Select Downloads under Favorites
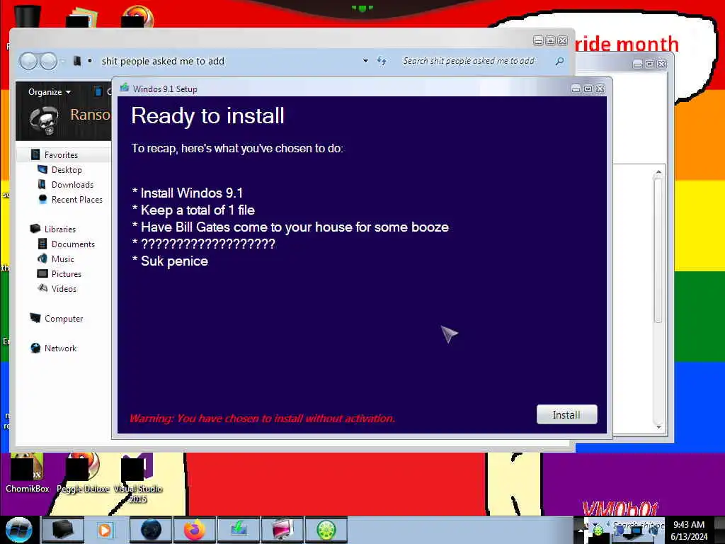Viewport: 725px width, 544px height. coord(73,185)
